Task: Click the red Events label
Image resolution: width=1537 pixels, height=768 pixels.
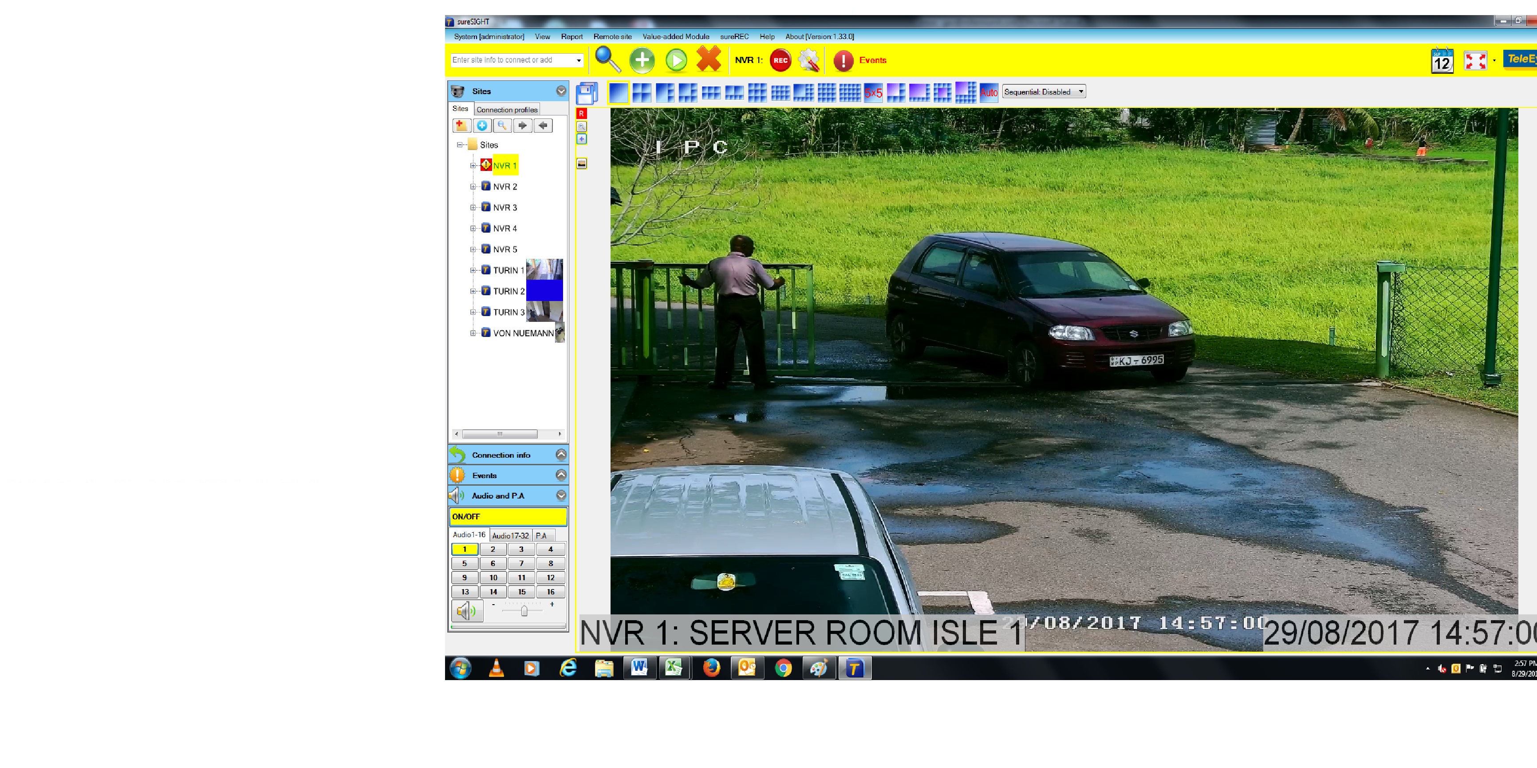Action: (872, 60)
